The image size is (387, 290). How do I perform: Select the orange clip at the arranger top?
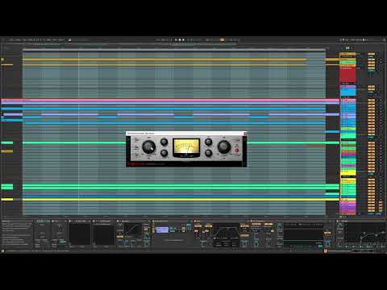pyautogui.click(x=164, y=60)
